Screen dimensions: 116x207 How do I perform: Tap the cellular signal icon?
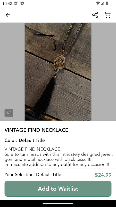(102, 3)
